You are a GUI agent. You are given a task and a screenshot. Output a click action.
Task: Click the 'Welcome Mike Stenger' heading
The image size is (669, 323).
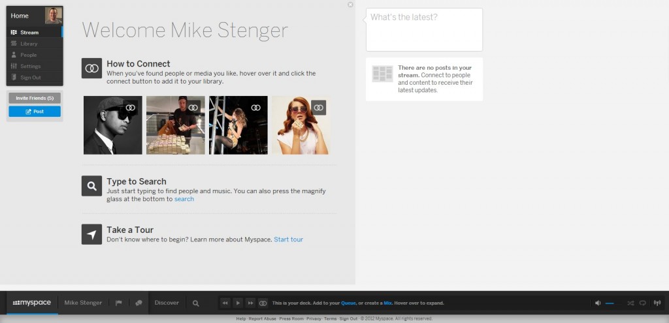(185, 31)
